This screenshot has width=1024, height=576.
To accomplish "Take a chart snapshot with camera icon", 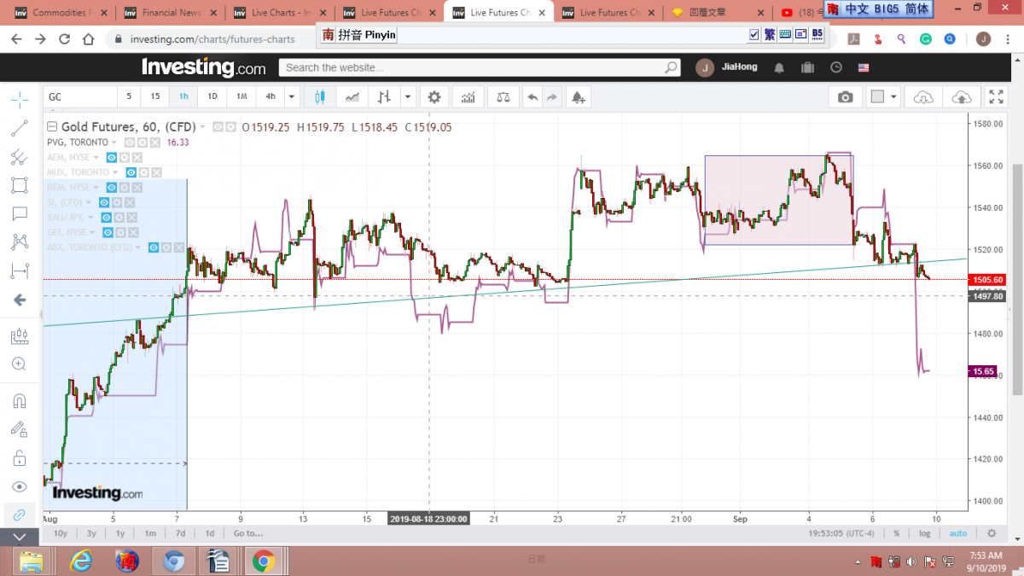I will [845, 97].
